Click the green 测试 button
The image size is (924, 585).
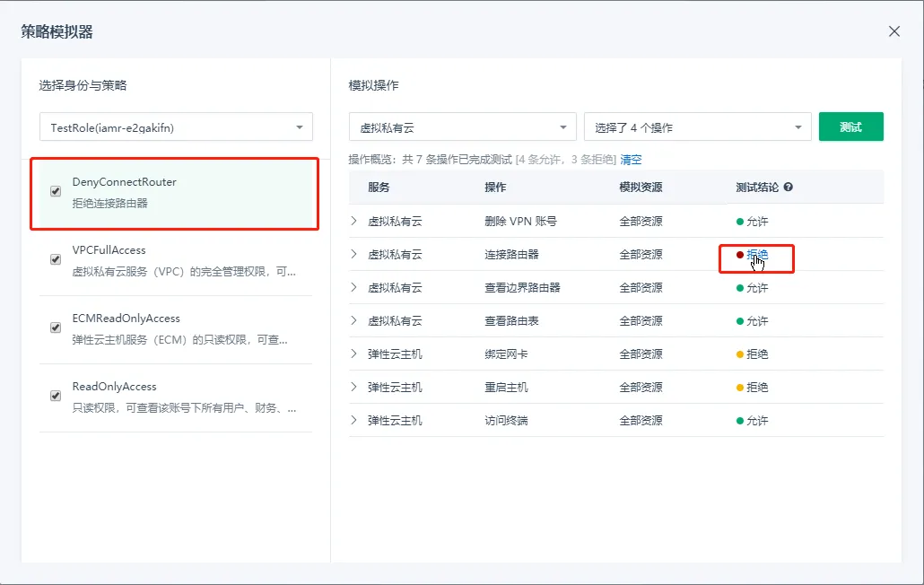click(850, 127)
